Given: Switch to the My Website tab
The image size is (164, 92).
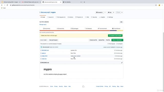Looking at the screenshot, I should tap(72, 2).
